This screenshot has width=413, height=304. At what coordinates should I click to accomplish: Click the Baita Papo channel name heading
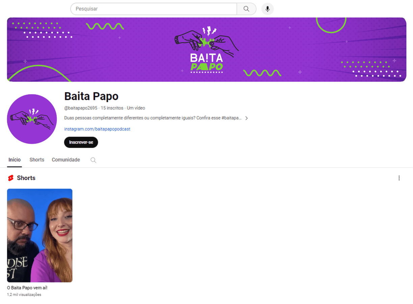tap(91, 96)
